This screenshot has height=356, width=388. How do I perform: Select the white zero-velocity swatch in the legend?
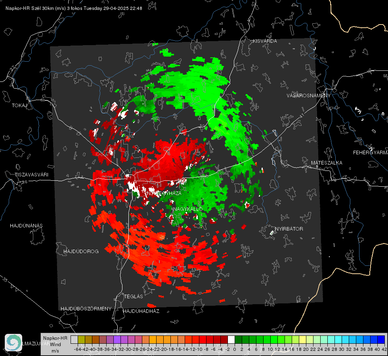pyautogui.click(x=231, y=340)
